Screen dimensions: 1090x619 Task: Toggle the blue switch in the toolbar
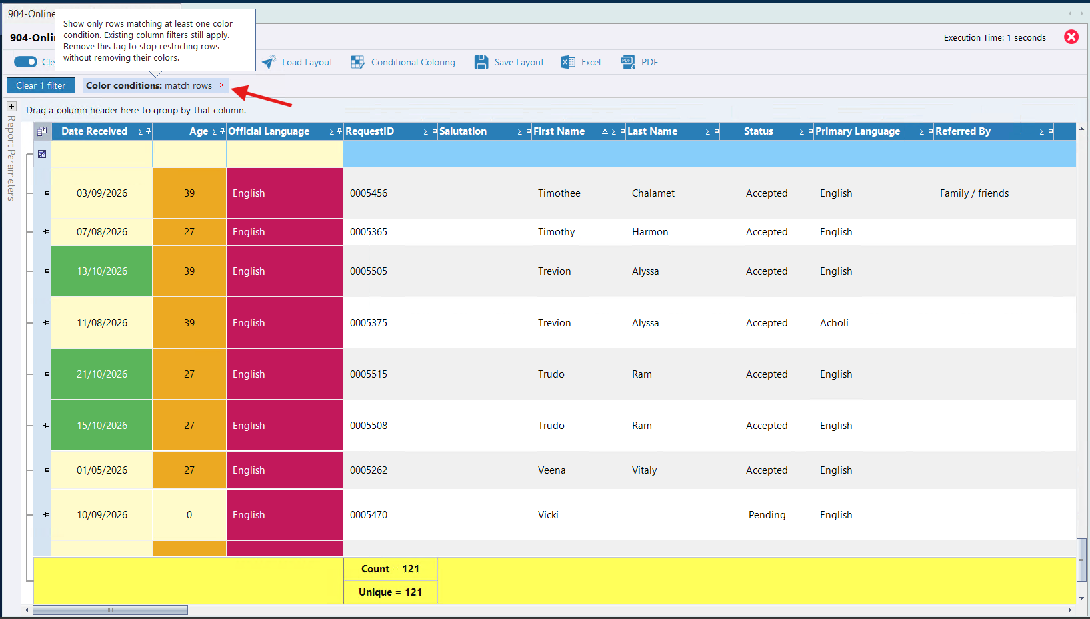26,62
